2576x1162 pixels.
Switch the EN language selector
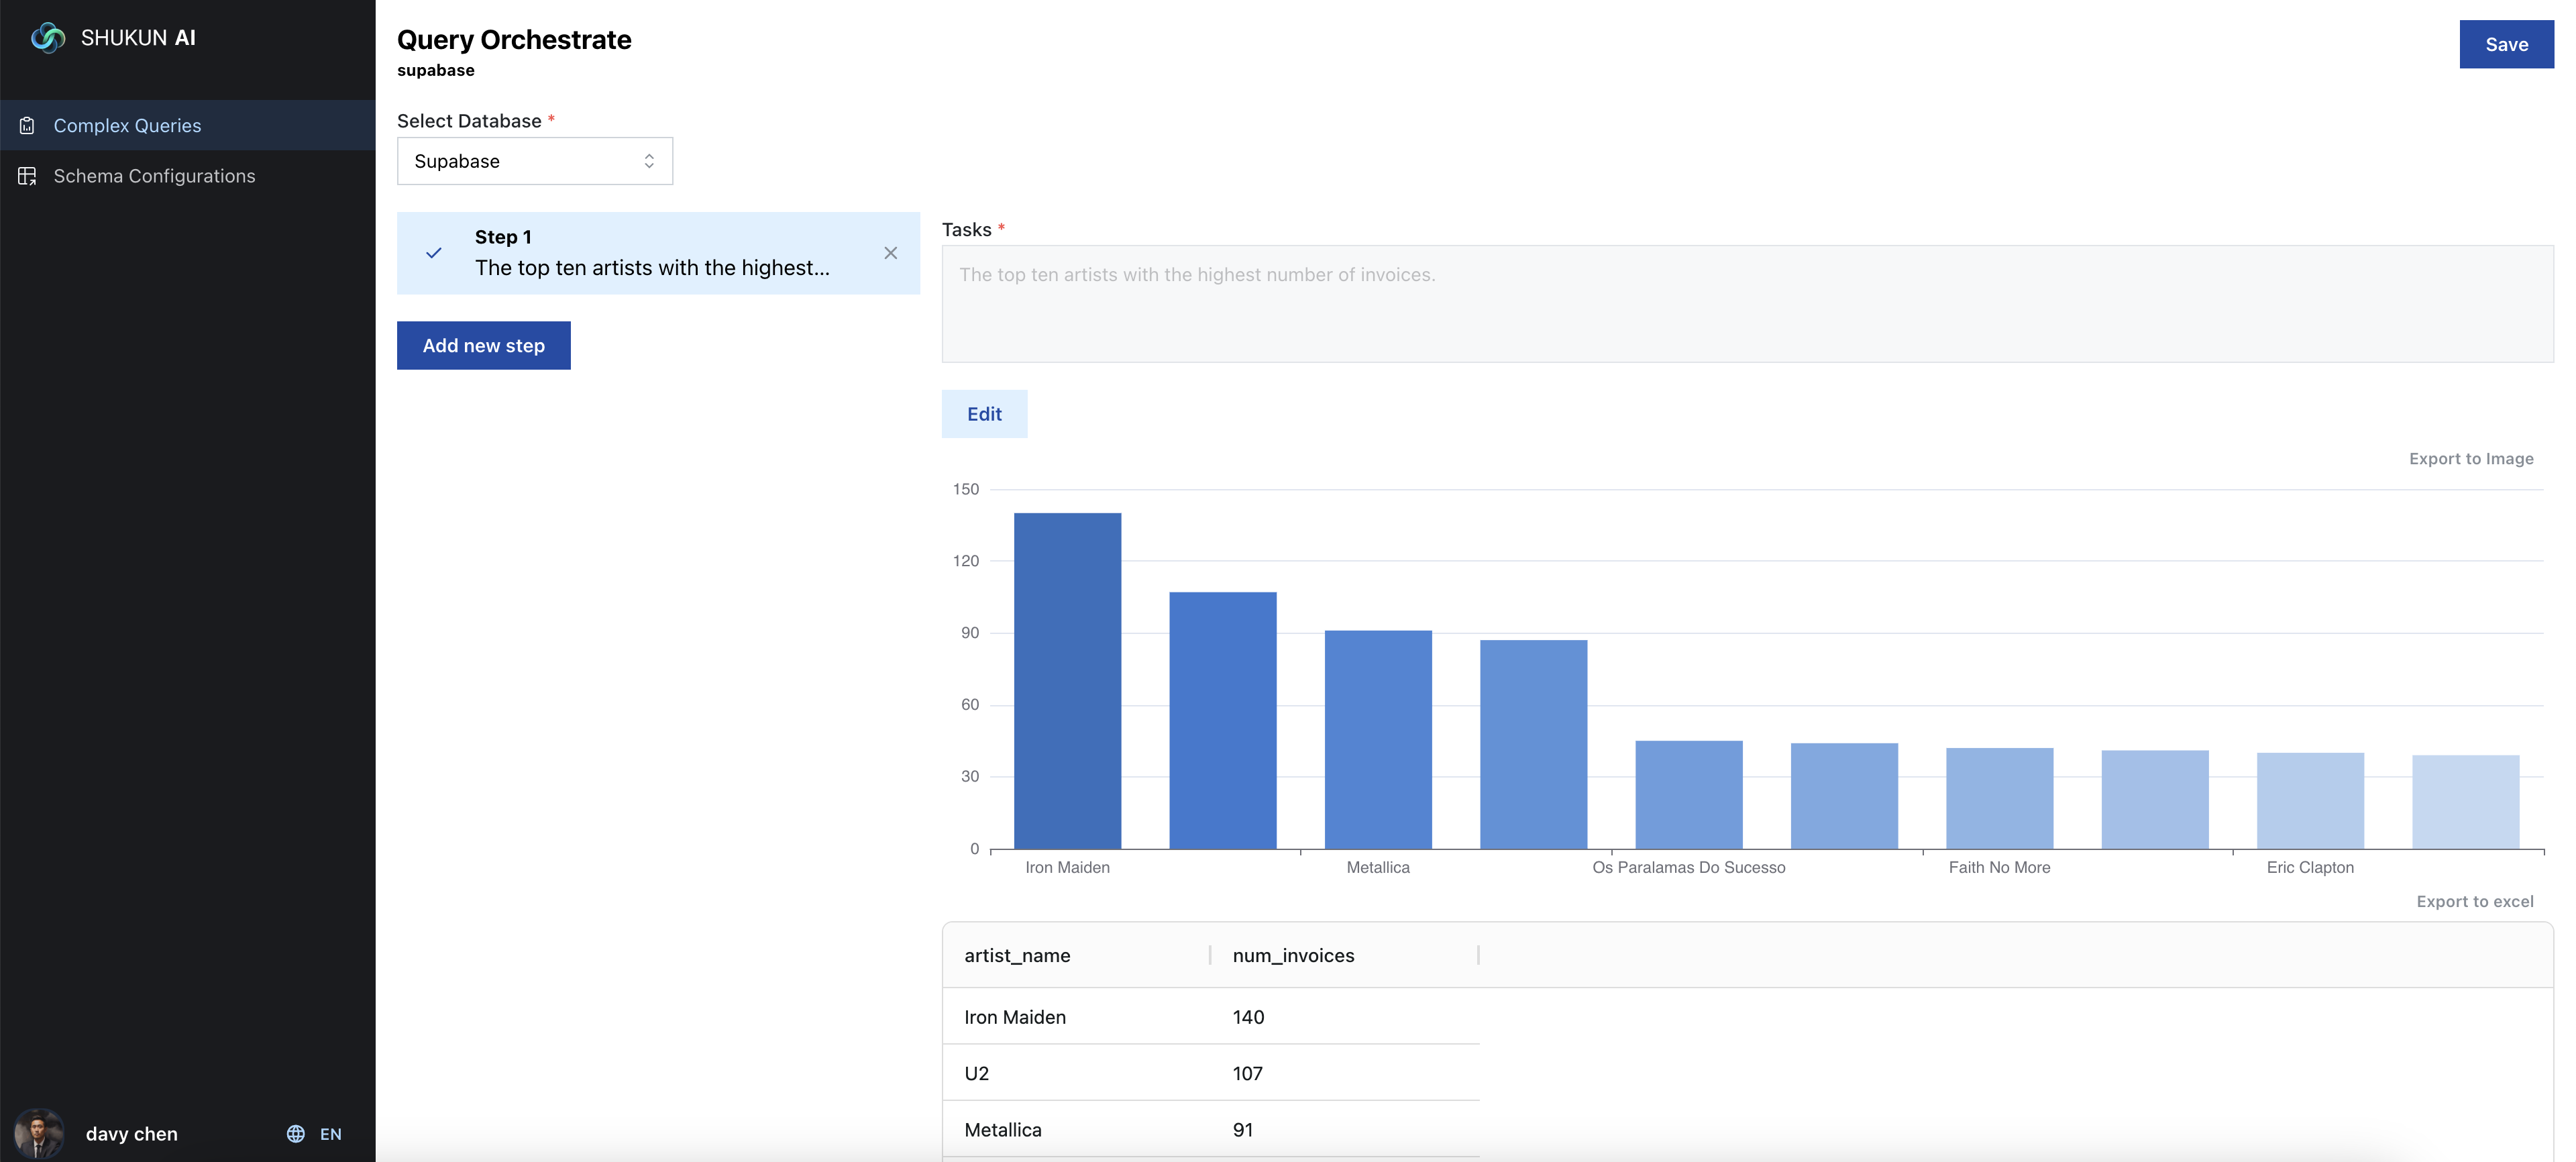click(x=330, y=1133)
